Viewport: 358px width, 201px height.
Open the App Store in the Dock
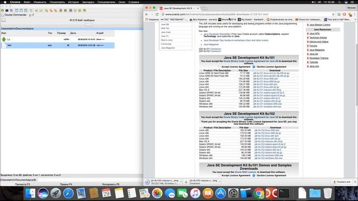[x=220, y=193]
